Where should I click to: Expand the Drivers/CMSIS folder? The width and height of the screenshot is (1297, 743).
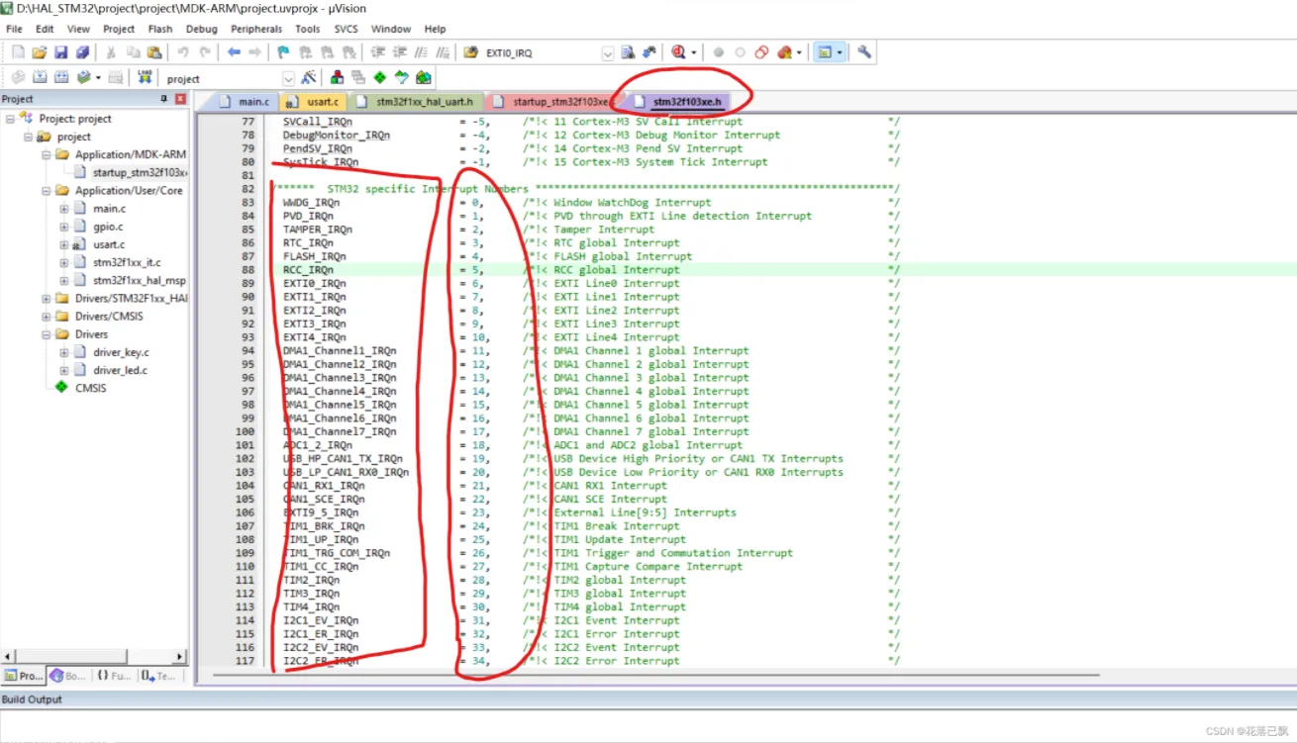(x=47, y=317)
